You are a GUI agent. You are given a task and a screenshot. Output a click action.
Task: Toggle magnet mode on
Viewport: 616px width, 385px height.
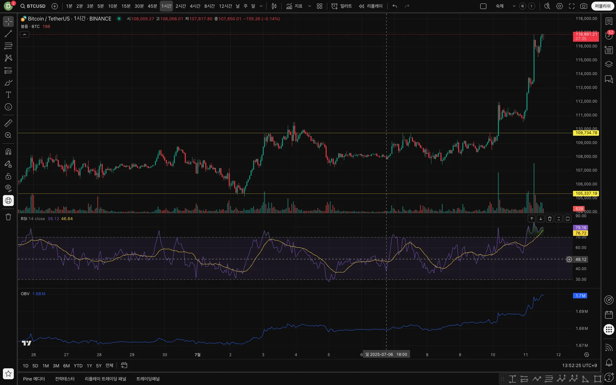(8, 152)
